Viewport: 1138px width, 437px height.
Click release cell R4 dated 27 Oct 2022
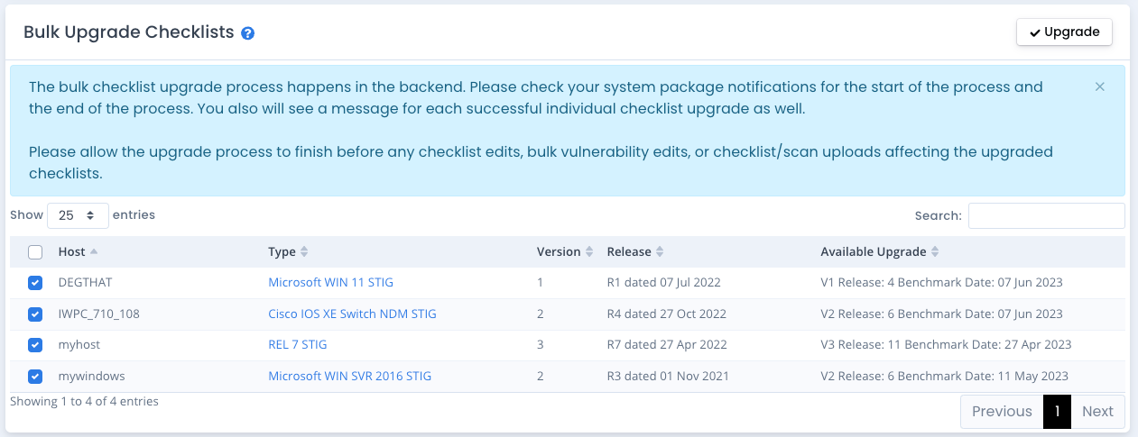click(667, 314)
